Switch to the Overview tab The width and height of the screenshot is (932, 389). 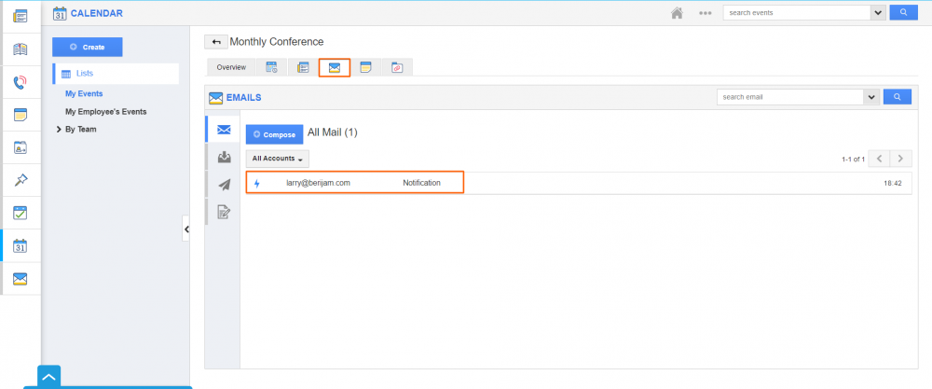231,67
